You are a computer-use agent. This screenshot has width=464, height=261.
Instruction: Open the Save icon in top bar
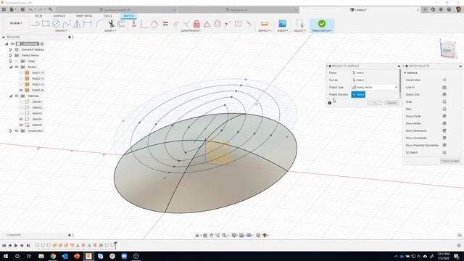pyautogui.click(x=22, y=9)
